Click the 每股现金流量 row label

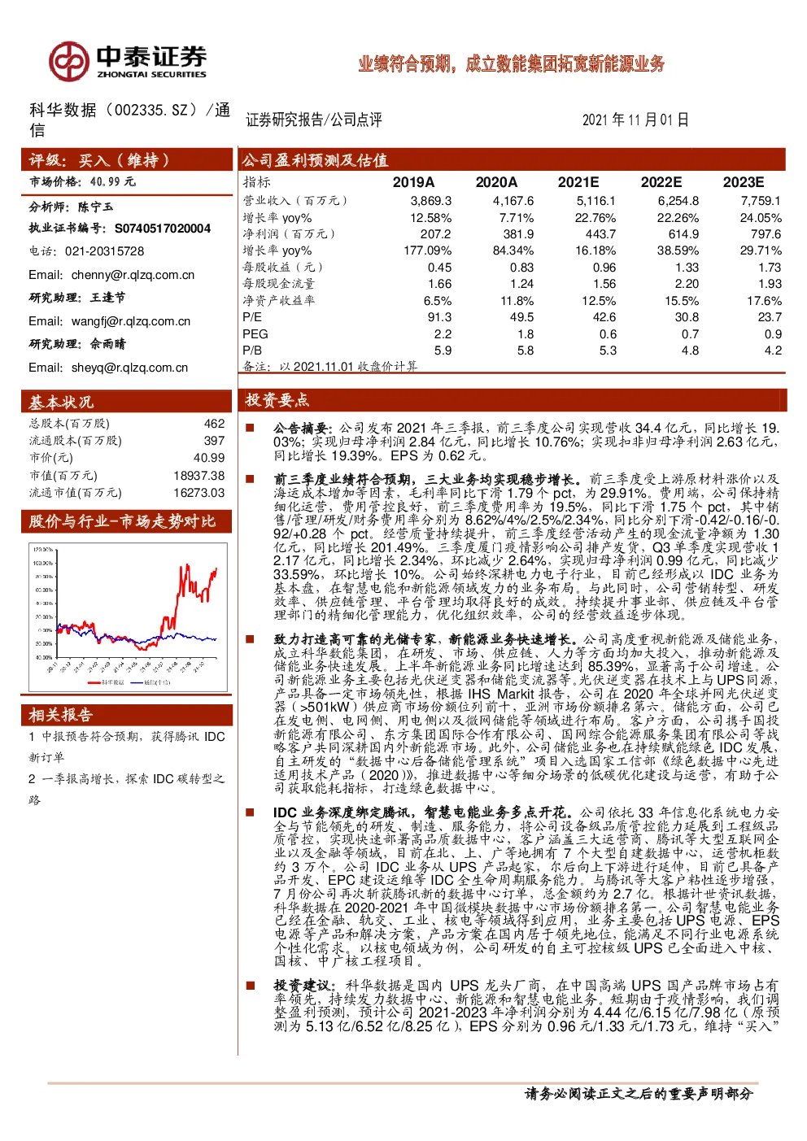click(x=278, y=284)
